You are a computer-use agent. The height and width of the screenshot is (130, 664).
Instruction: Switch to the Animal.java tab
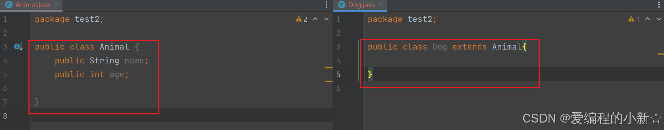click(33, 5)
